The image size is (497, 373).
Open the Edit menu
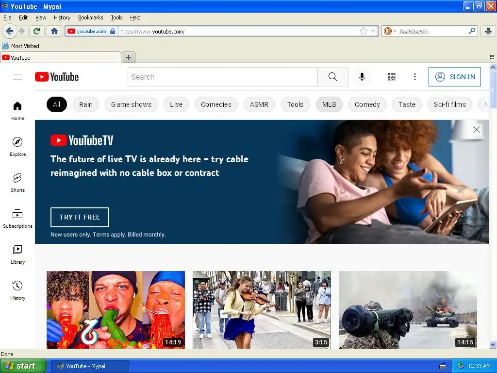coord(23,17)
